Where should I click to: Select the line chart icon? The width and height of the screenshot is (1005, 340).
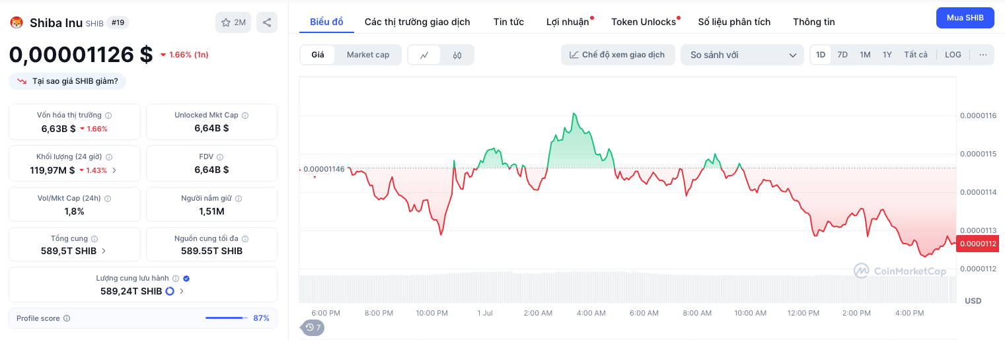pos(424,55)
